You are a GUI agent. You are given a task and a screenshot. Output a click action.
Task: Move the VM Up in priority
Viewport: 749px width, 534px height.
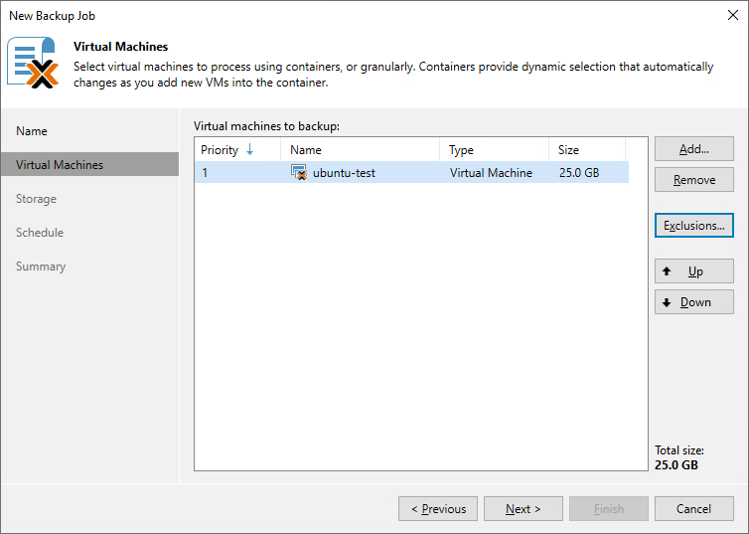pyautogui.click(x=693, y=271)
